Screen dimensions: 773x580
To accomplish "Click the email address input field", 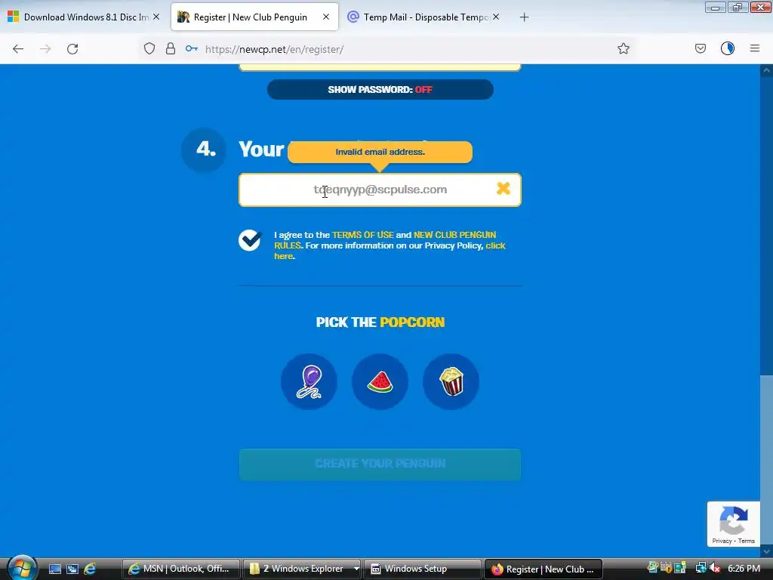I will coord(380,190).
